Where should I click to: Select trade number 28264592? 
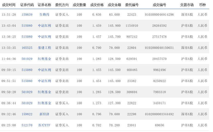click(x=159, y=25)
